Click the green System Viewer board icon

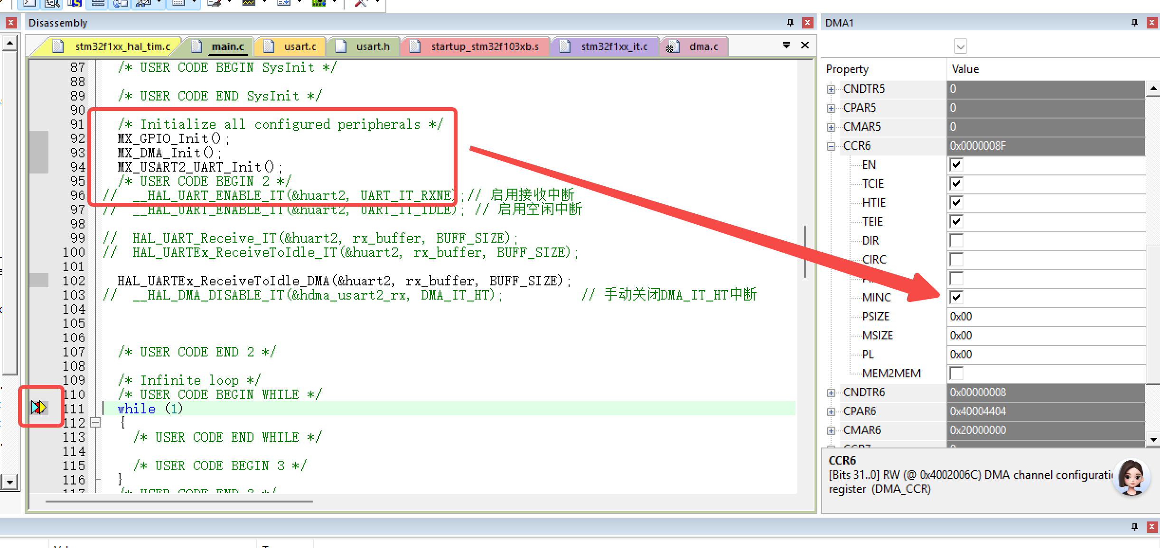point(319,3)
